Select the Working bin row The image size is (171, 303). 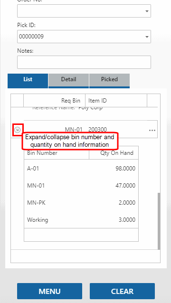click(81, 220)
